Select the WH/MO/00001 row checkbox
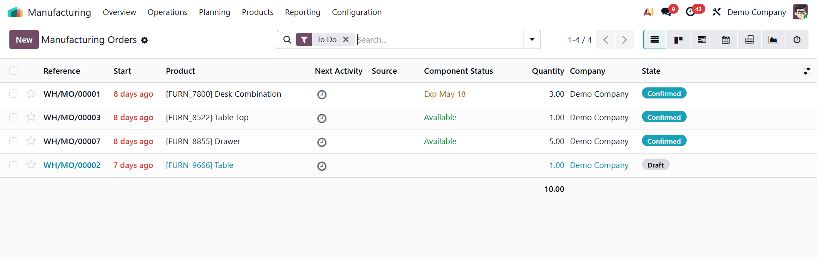 click(x=14, y=93)
